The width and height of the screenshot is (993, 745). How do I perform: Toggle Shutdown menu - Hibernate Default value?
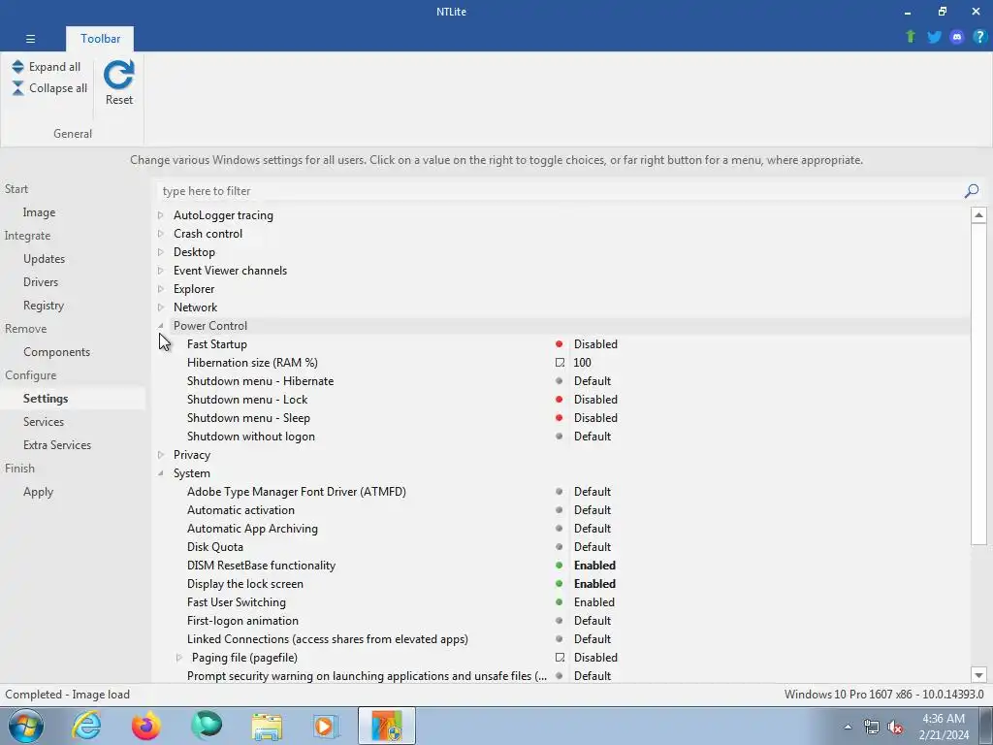(593, 381)
